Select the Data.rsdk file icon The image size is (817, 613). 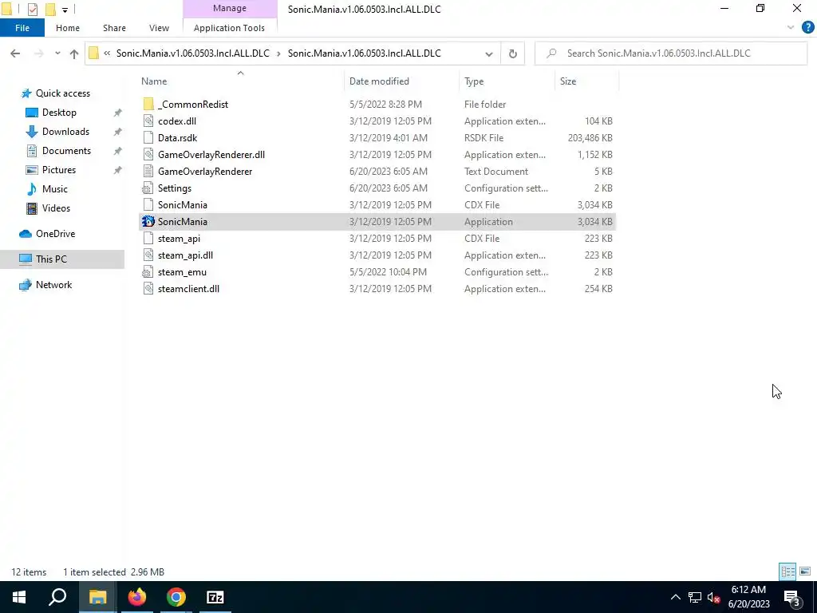(x=148, y=137)
